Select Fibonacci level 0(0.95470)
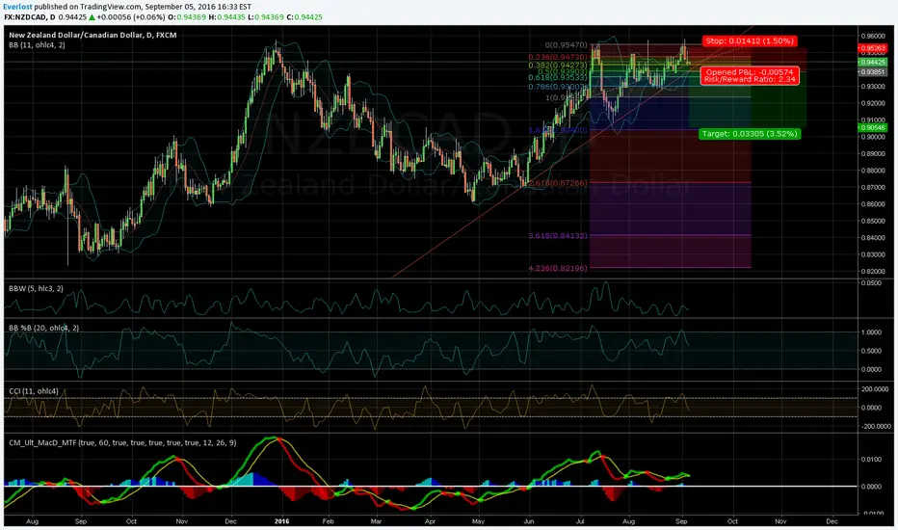 pyautogui.click(x=566, y=44)
